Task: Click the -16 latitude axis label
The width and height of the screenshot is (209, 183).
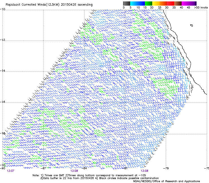Action: (3, 102)
